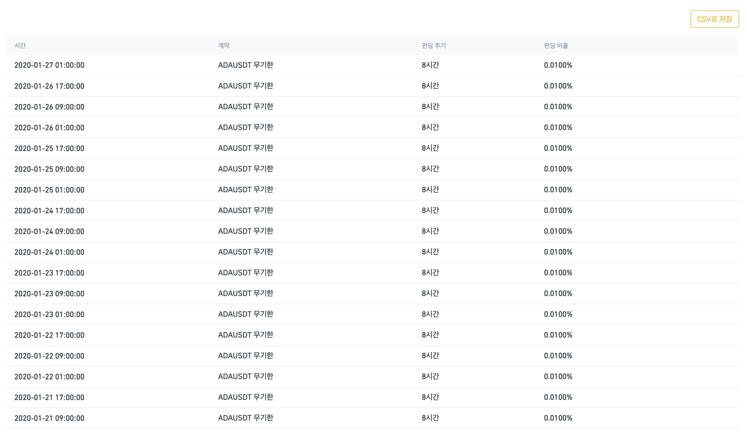Click 8시간 in the 2020-01-25 09:00:00 row
747x432 pixels.
[430, 169]
